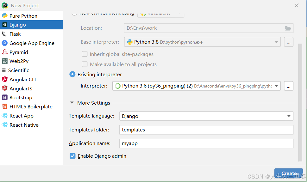Select Bootstrap project type
This screenshot has width=307, height=182.
point(31,98)
